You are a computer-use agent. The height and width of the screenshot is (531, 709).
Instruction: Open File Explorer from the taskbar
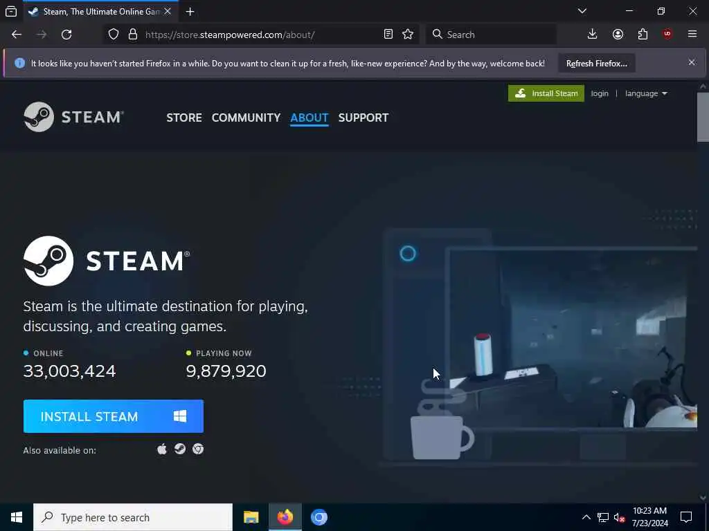pos(251,517)
